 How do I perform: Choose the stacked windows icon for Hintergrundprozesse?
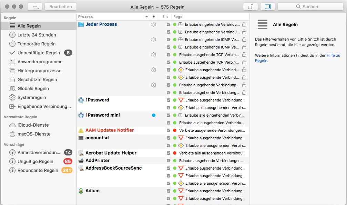click(x=12, y=71)
